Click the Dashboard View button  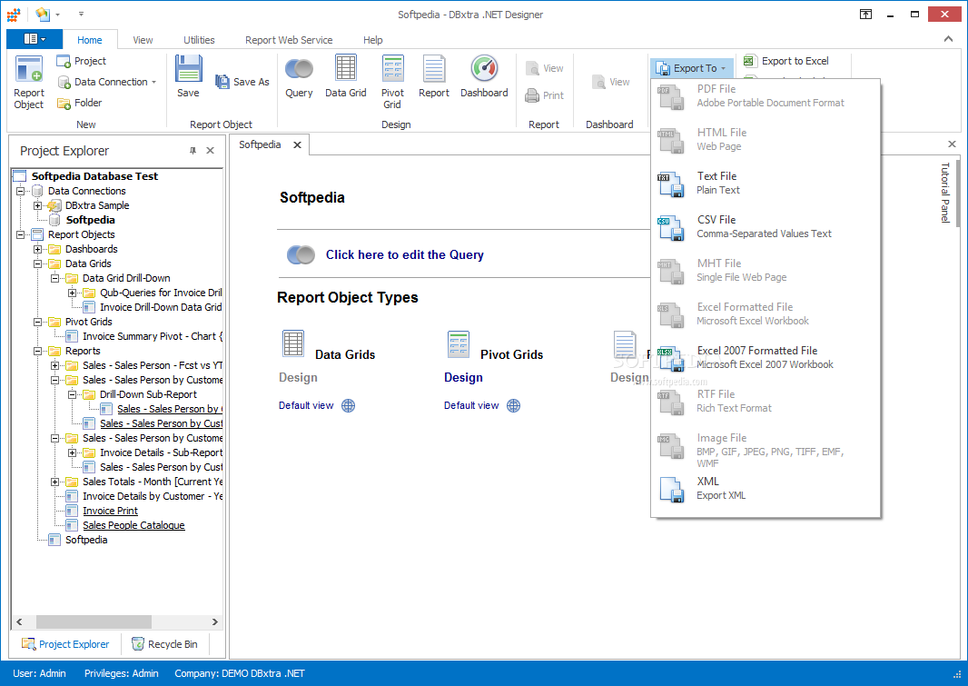[610, 82]
